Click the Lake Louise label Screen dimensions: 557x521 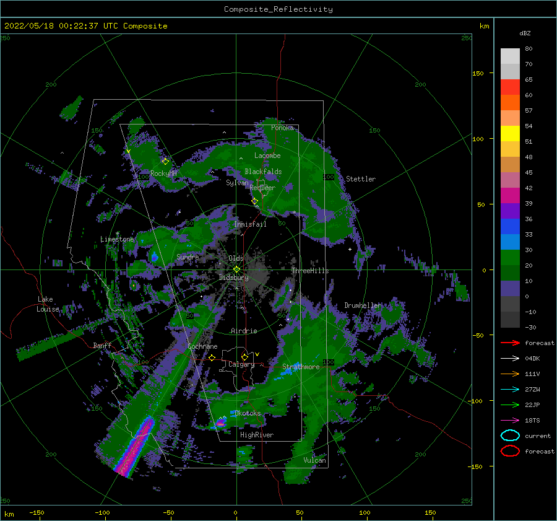click(48, 304)
